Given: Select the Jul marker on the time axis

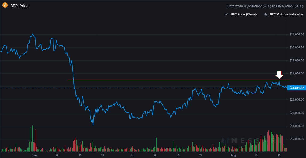Looking at the screenshot, I should tap(132, 155).
